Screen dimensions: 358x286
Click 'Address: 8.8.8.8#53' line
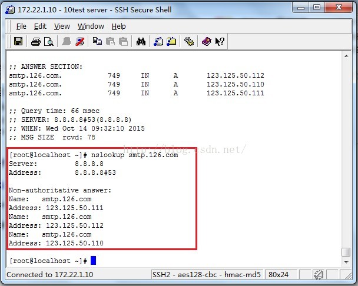click(x=62, y=172)
